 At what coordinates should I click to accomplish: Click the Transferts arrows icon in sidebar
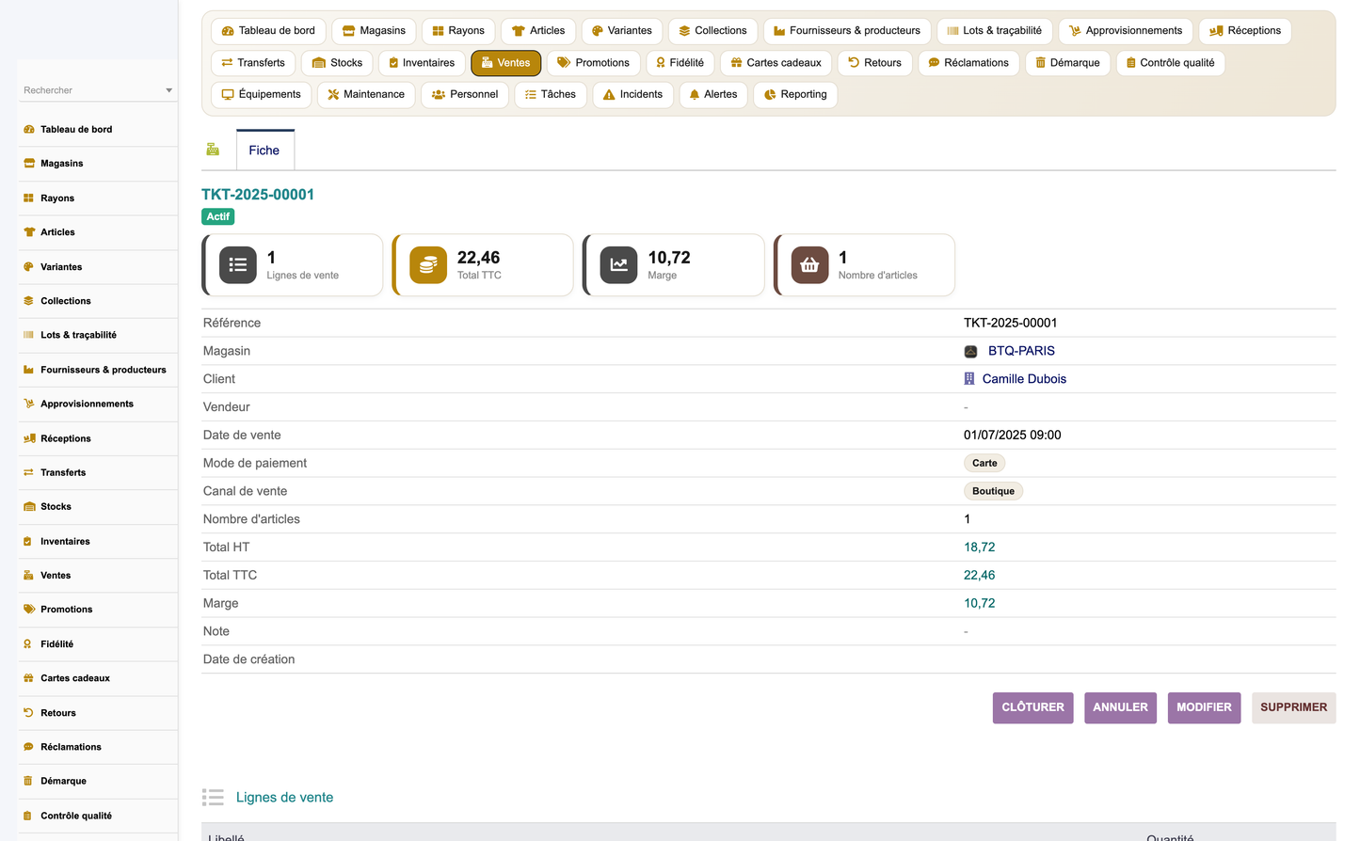point(29,472)
